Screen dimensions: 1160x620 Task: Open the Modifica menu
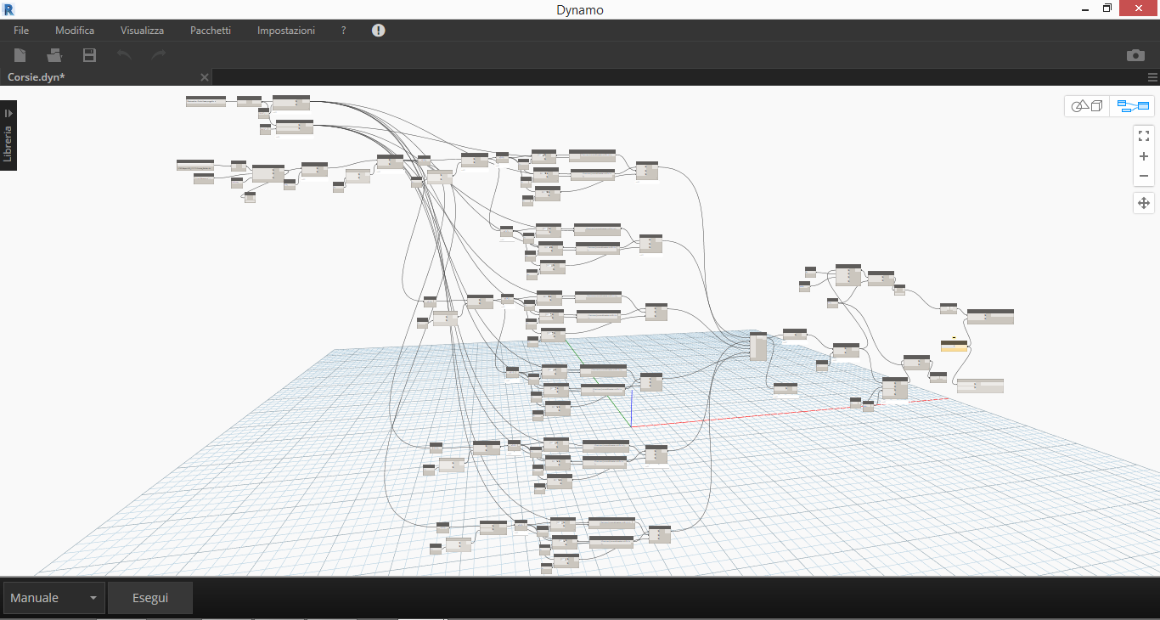coord(75,31)
